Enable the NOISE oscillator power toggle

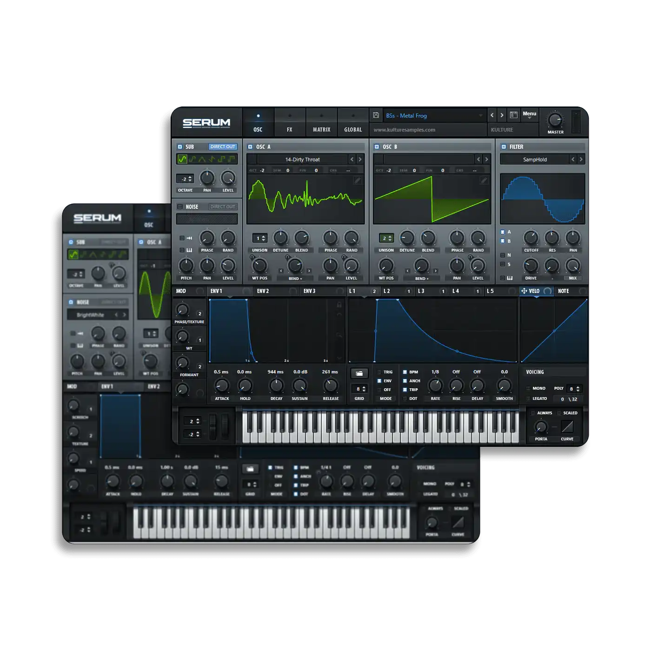(180, 206)
